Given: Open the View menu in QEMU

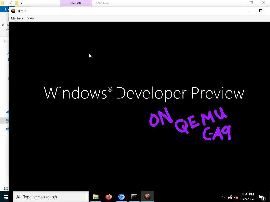Looking at the screenshot, I should [x=31, y=18].
